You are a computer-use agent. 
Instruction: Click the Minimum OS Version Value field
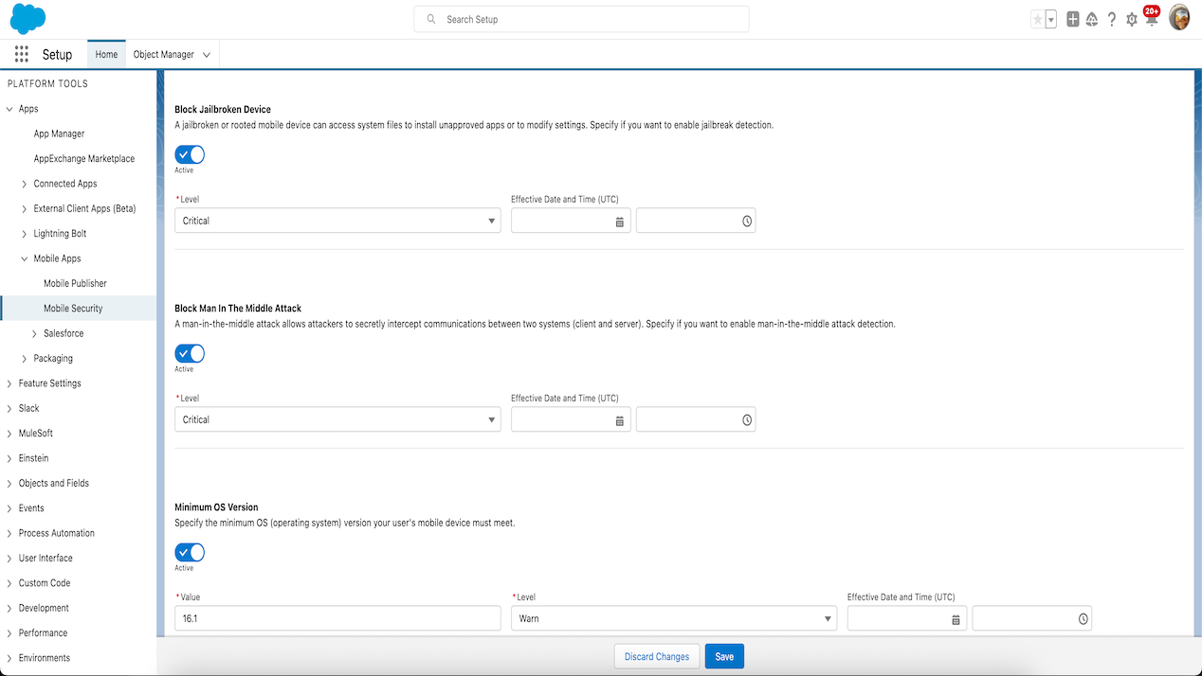click(337, 618)
